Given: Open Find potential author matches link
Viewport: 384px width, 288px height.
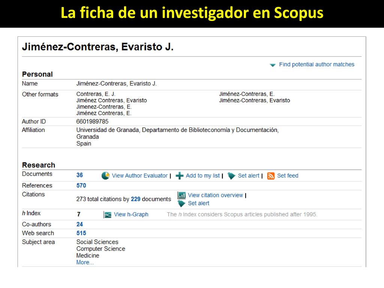Looking at the screenshot, I should [316, 64].
